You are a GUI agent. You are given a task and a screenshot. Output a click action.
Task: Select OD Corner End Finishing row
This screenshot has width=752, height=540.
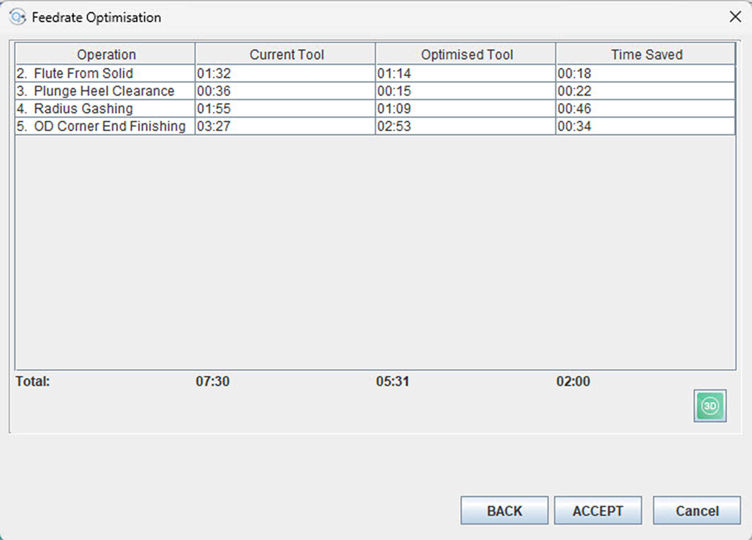(x=109, y=126)
